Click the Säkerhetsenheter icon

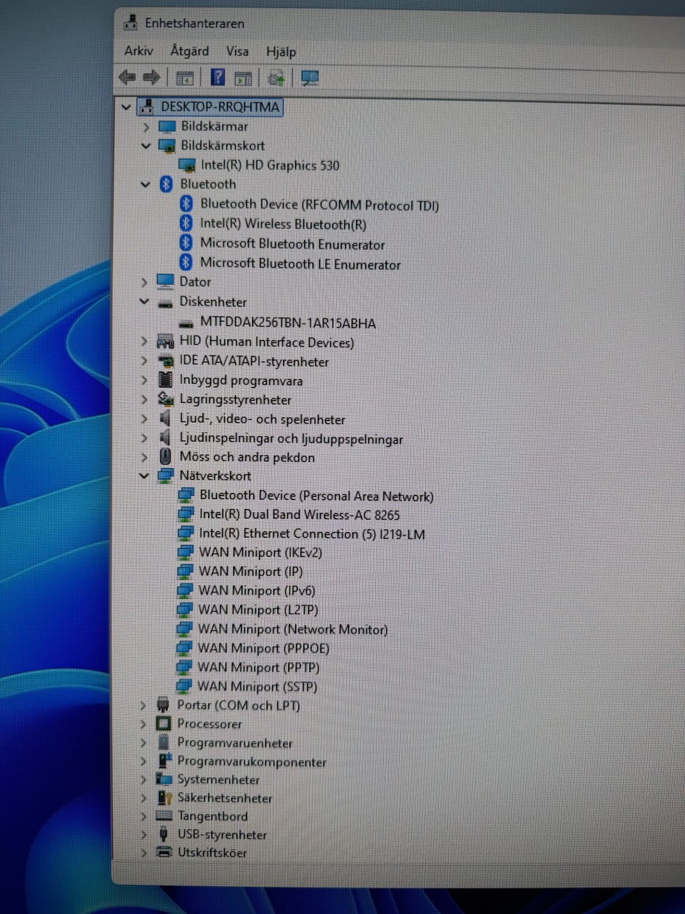(x=164, y=798)
